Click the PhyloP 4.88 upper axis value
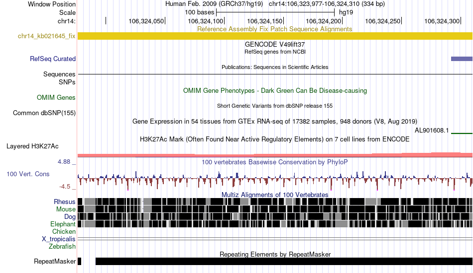Image resolution: width=473 pixels, height=273 pixels. point(64,162)
